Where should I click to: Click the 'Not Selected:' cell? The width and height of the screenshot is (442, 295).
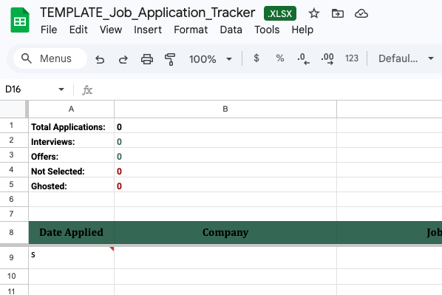(x=71, y=170)
